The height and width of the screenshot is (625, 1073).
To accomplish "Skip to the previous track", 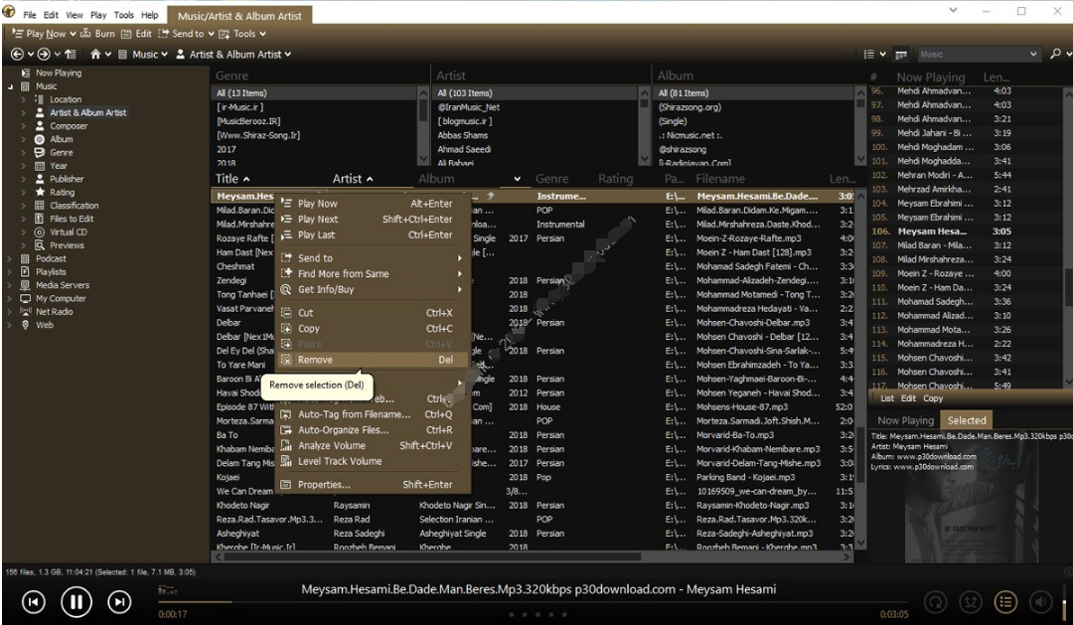I will tap(34, 601).
